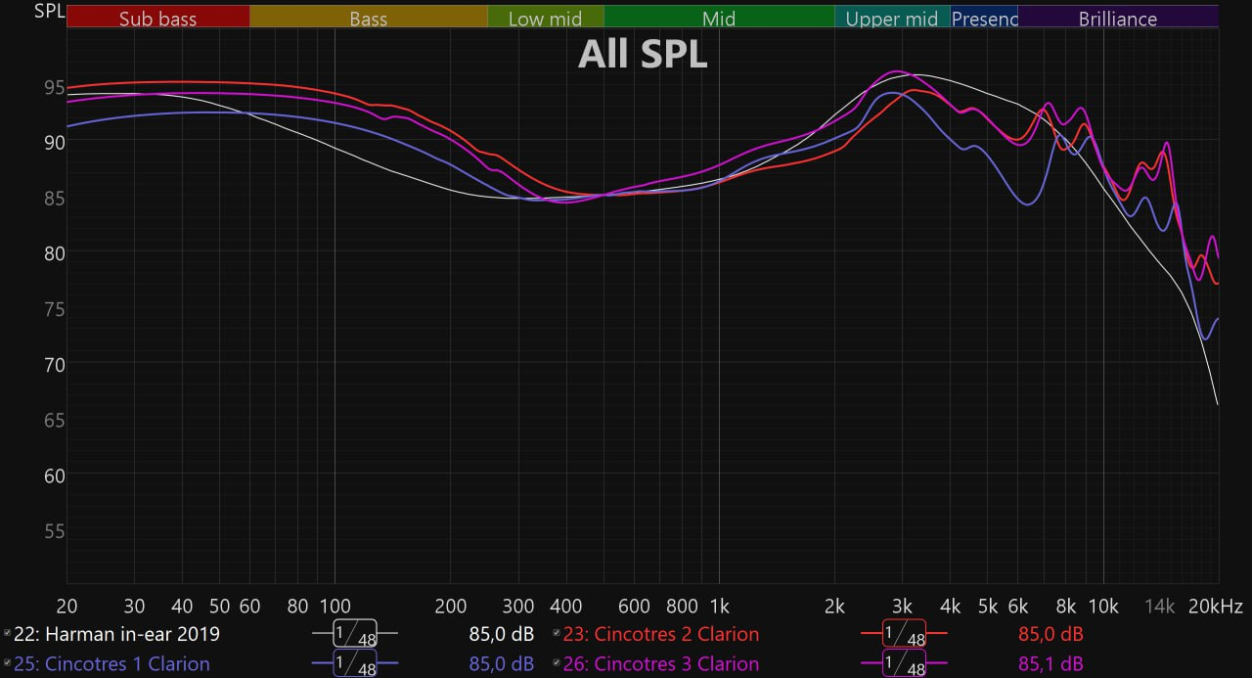Hide the Cincotres 2 Clarion trace checkbox
The height and width of the screenshot is (678, 1252).
point(557,634)
